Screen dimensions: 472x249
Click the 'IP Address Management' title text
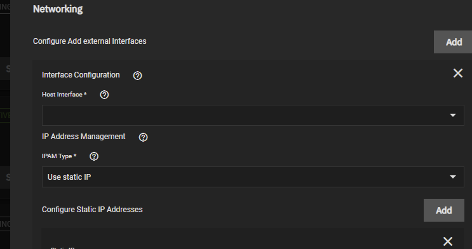coord(83,137)
